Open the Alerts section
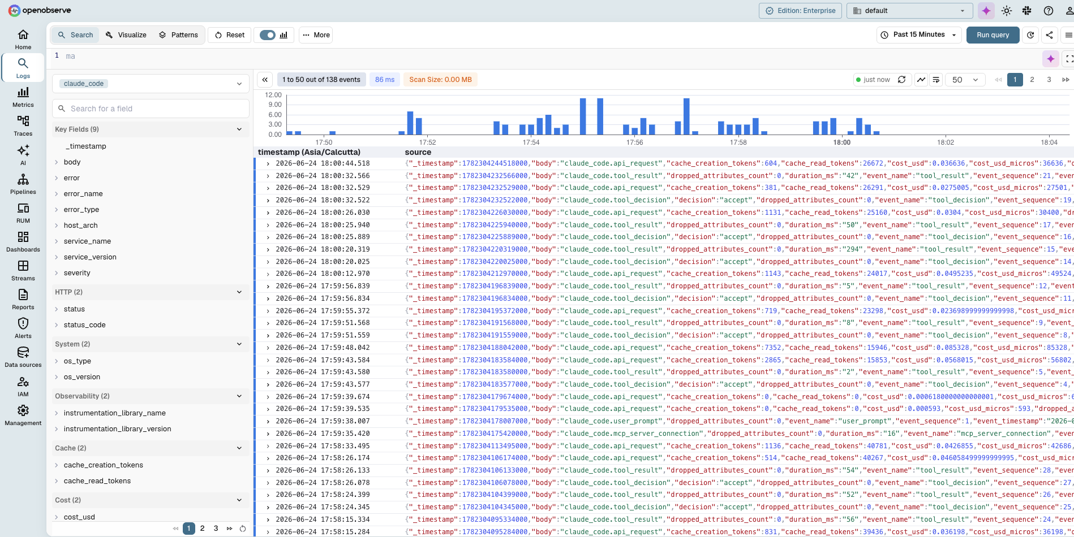1074x537 pixels. [23, 328]
